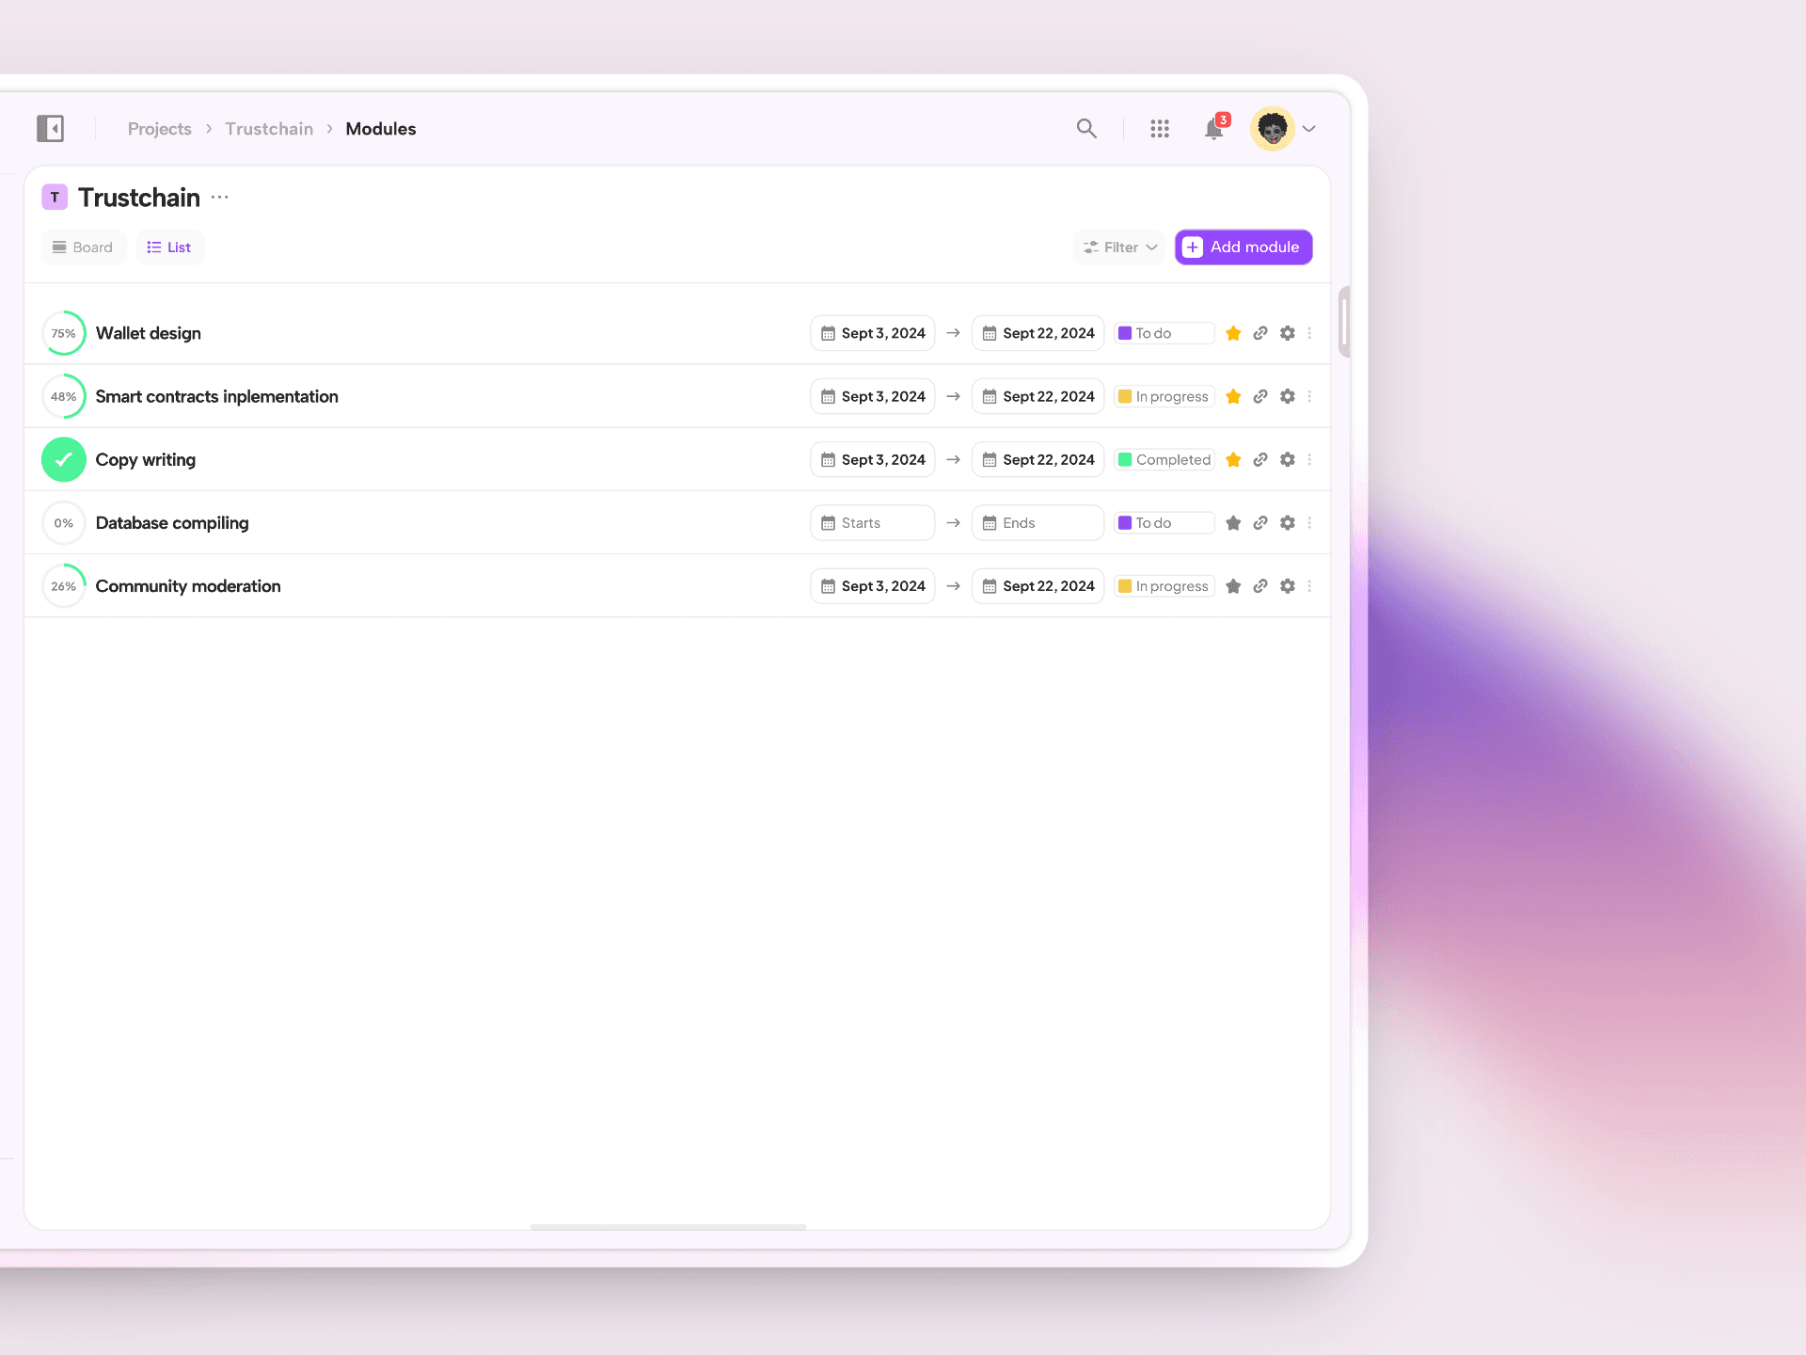Click link icon on Database compiling row

coord(1260,523)
